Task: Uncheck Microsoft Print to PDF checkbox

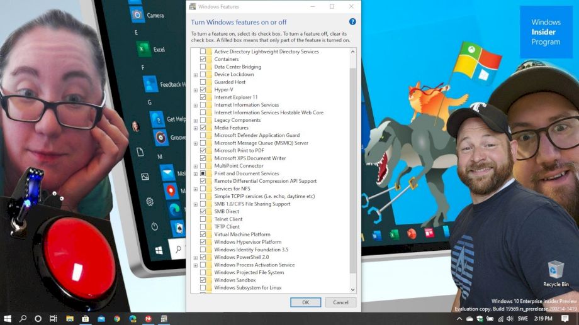Action: (203, 150)
